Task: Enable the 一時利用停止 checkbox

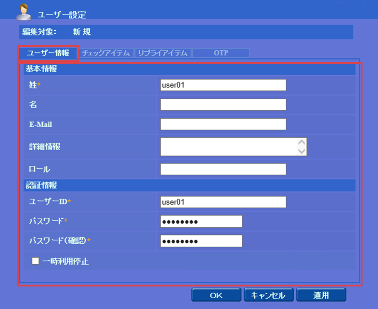Action: (35, 261)
